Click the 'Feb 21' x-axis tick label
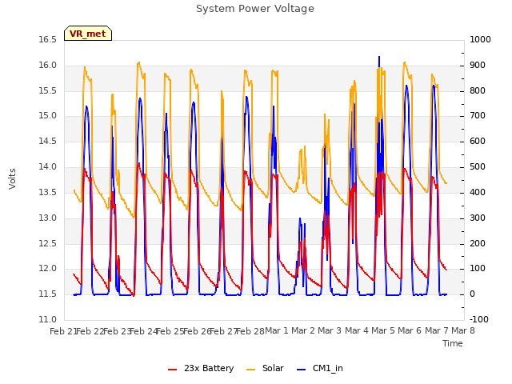Screen dimensions: 512x384 tap(62, 331)
